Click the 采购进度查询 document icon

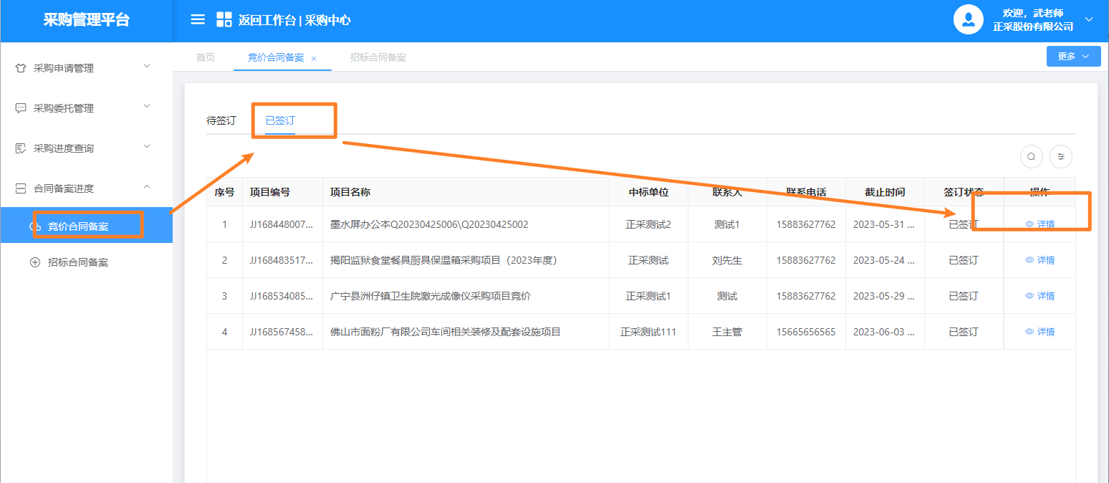pos(21,149)
